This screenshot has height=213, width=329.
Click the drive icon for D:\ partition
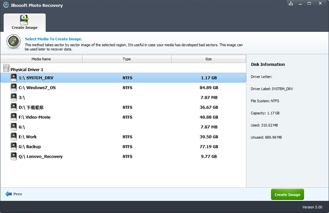tap(14, 107)
